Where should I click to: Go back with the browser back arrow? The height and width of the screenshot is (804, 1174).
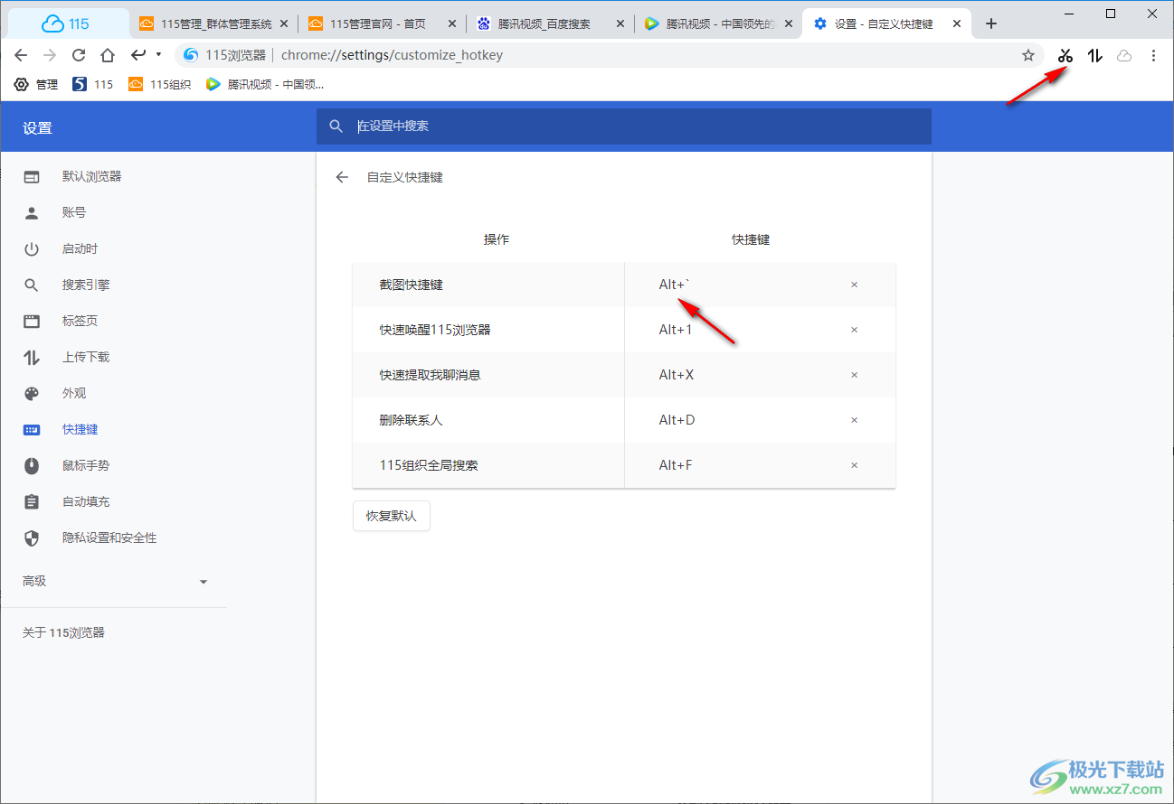[x=21, y=55]
